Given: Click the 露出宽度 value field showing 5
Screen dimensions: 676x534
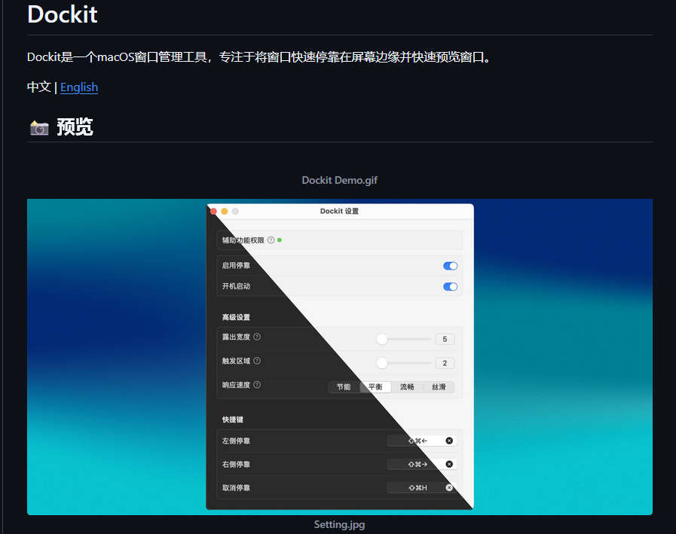Looking at the screenshot, I should (445, 339).
